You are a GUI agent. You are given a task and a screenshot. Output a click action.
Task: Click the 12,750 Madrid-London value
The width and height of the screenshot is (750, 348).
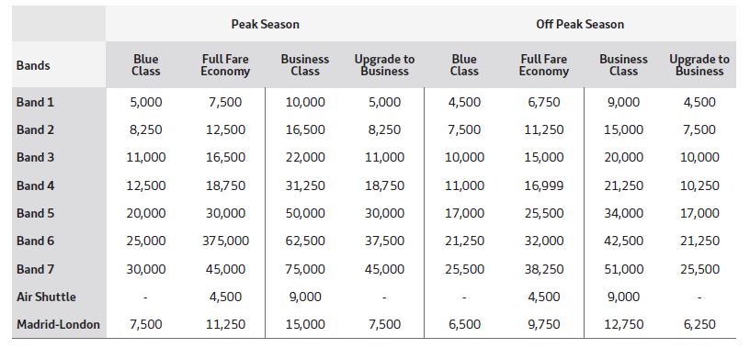623,324
